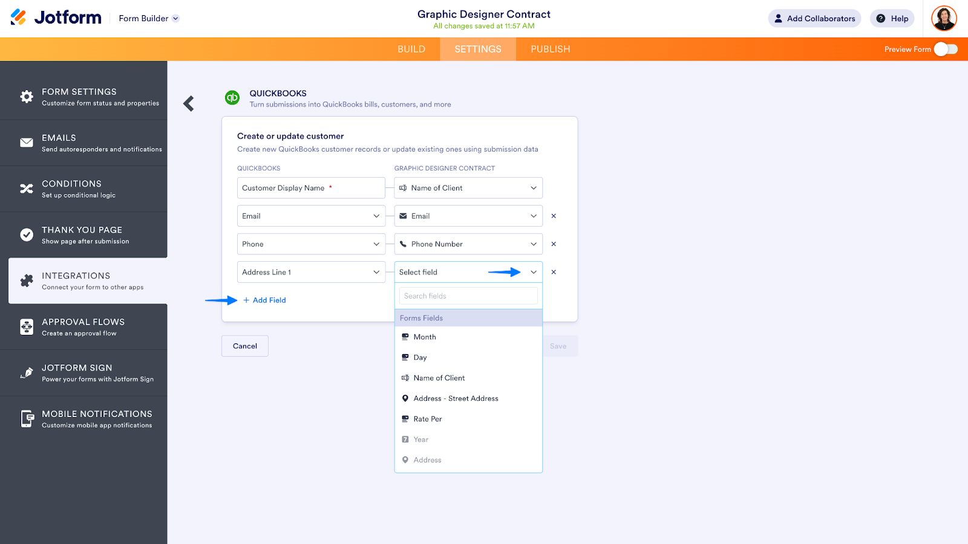Click the Mobile Notifications phone icon
This screenshot has height=544, width=968.
tap(27, 419)
